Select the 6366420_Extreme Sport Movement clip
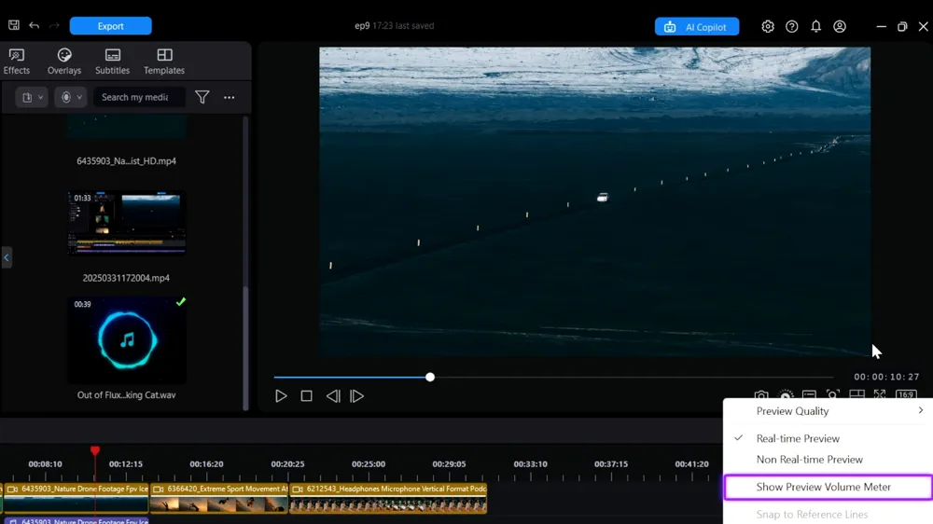Image resolution: width=933 pixels, height=524 pixels. point(219,498)
